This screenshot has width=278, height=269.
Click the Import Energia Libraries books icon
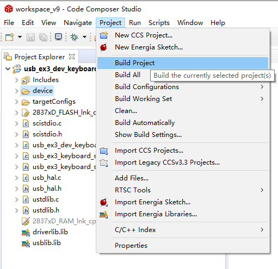coord(104,214)
